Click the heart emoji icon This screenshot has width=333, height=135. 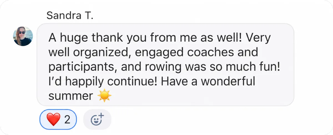53,120
